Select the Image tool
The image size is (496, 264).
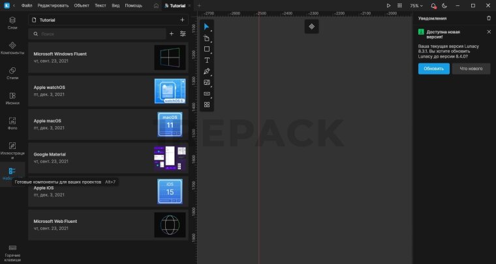pos(207,82)
